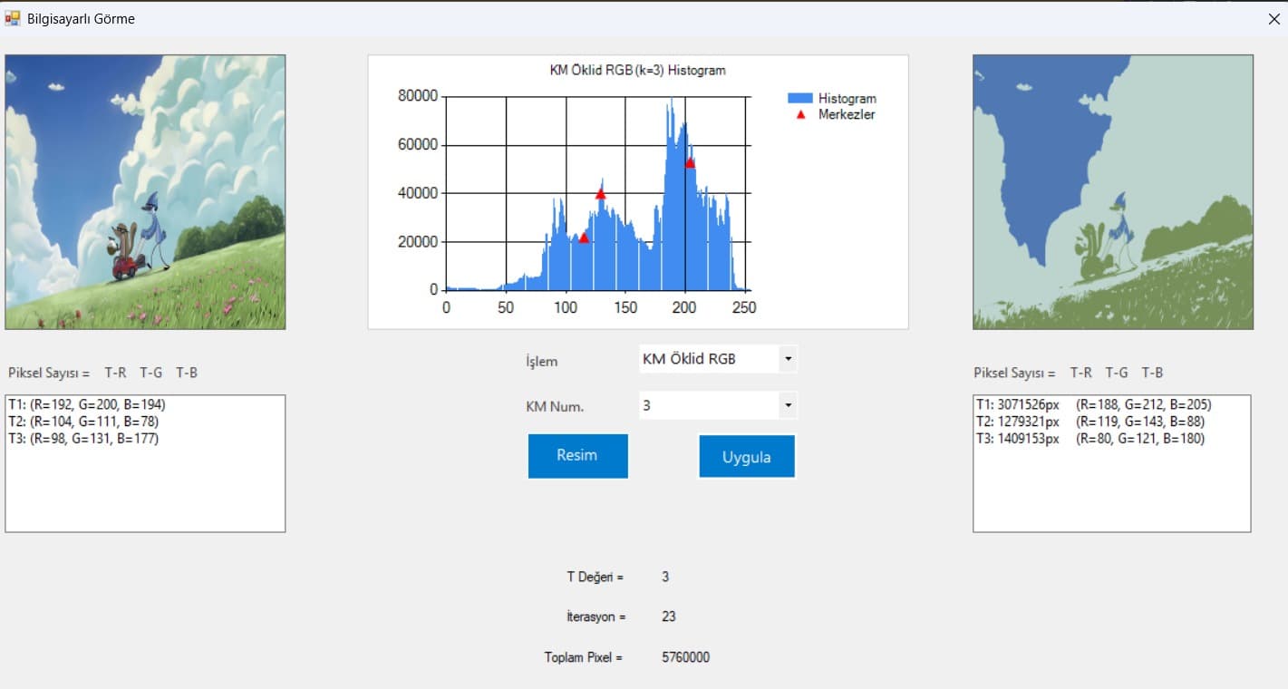Click the red Merkezler triangle in the legend
This screenshot has height=689, width=1288.
click(800, 115)
